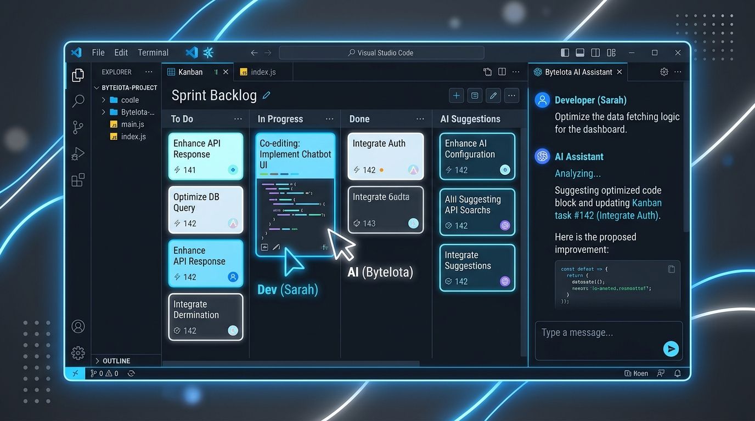The height and width of the screenshot is (421, 755).
Task: Open the In Progress column more options
Action: (330, 119)
